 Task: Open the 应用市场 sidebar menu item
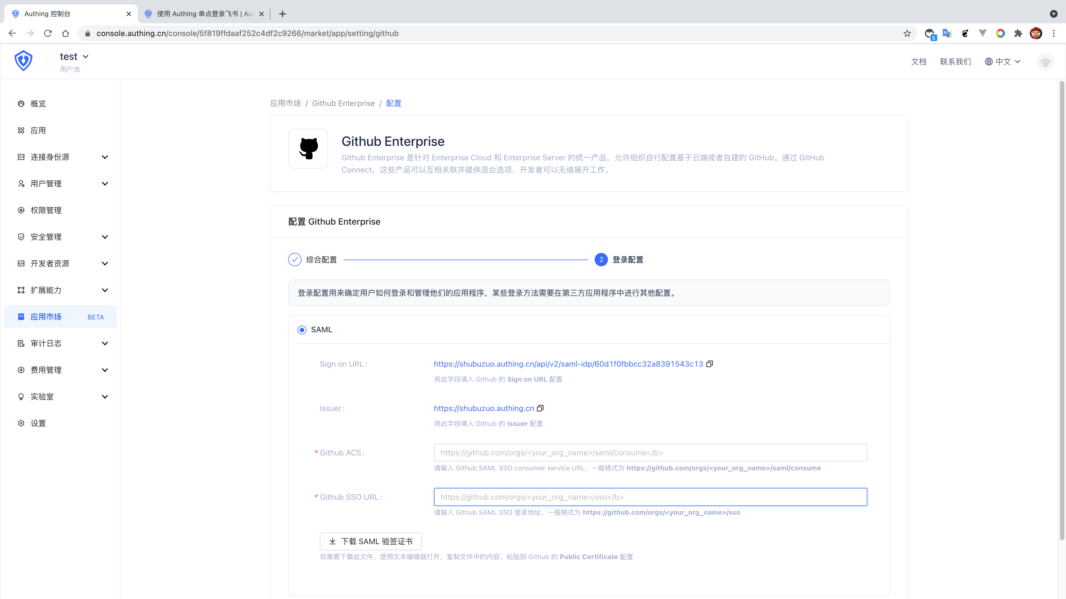[x=61, y=317]
